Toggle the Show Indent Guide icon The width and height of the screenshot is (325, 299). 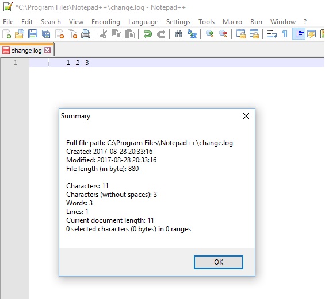click(x=299, y=34)
